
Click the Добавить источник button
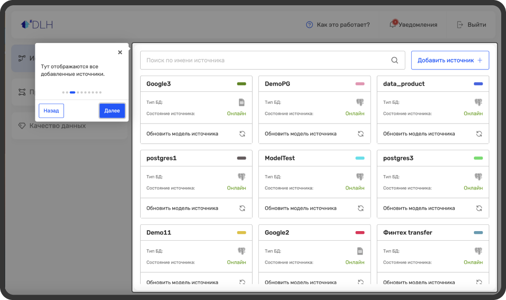450,60
